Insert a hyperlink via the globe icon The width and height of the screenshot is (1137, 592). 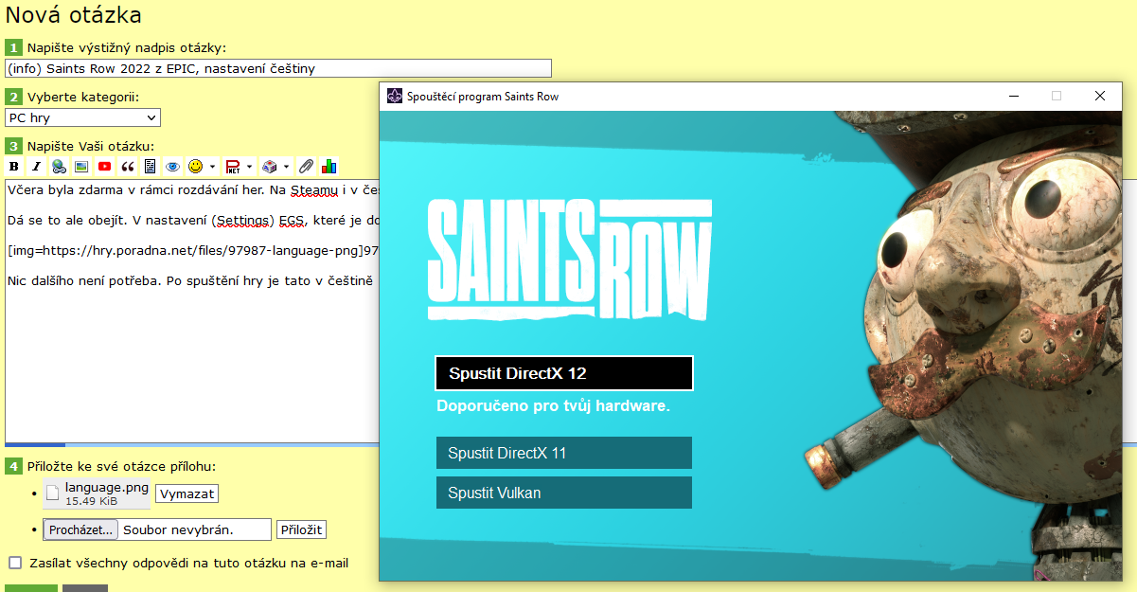point(59,167)
